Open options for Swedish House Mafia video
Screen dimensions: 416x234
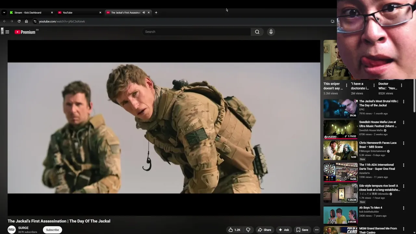(x=404, y=123)
